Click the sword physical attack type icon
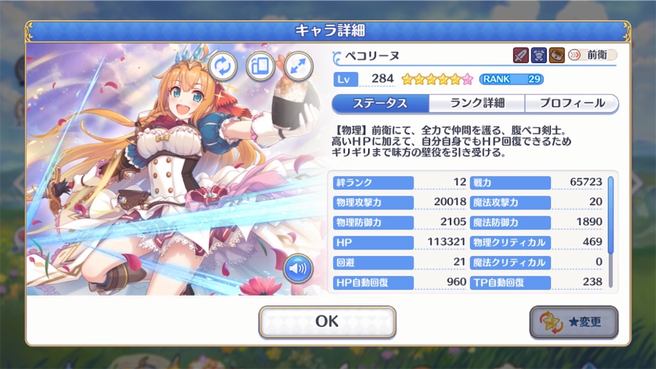 521,55
